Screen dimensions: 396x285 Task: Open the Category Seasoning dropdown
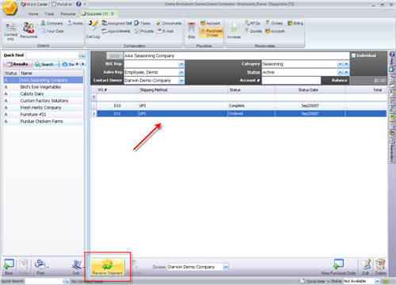pos(340,64)
